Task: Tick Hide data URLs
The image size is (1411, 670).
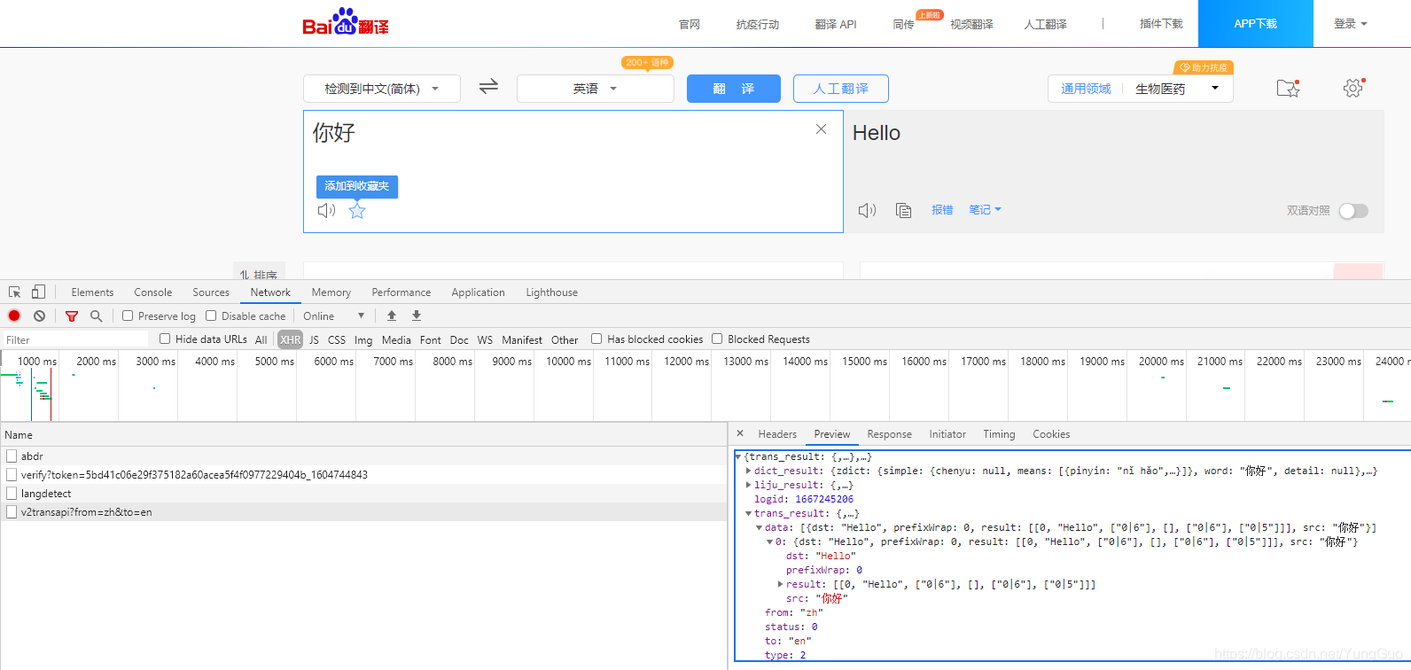Action: pos(165,339)
